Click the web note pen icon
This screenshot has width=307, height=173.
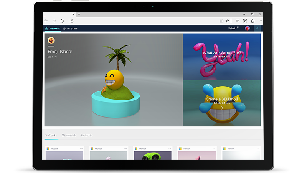[x=245, y=21]
